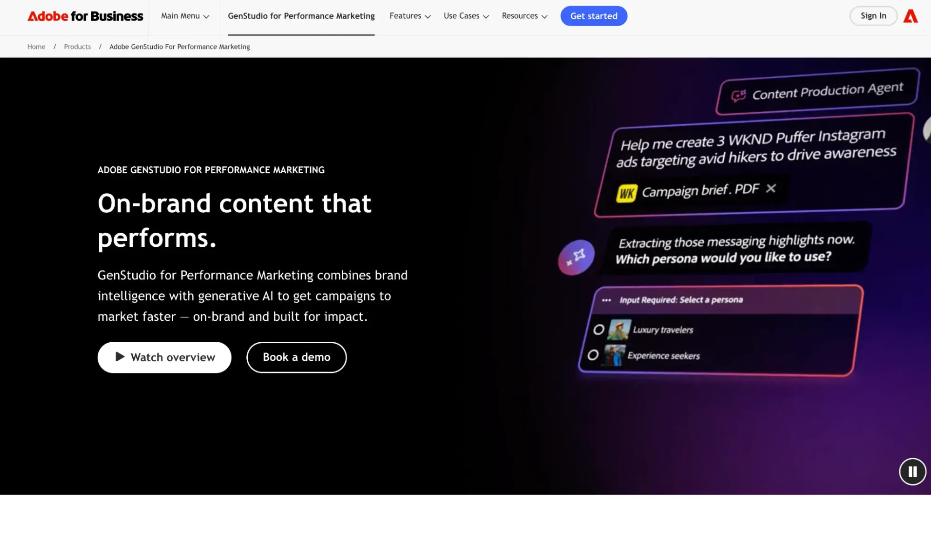Viewport: 931px width, 535px height.
Task: Click Book a demo
Action: (296, 357)
